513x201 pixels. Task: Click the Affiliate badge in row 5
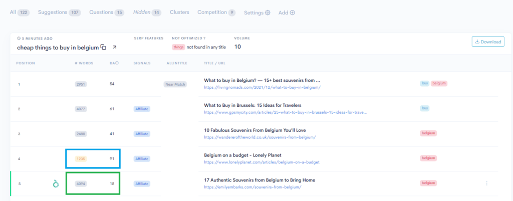[x=142, y=184]
